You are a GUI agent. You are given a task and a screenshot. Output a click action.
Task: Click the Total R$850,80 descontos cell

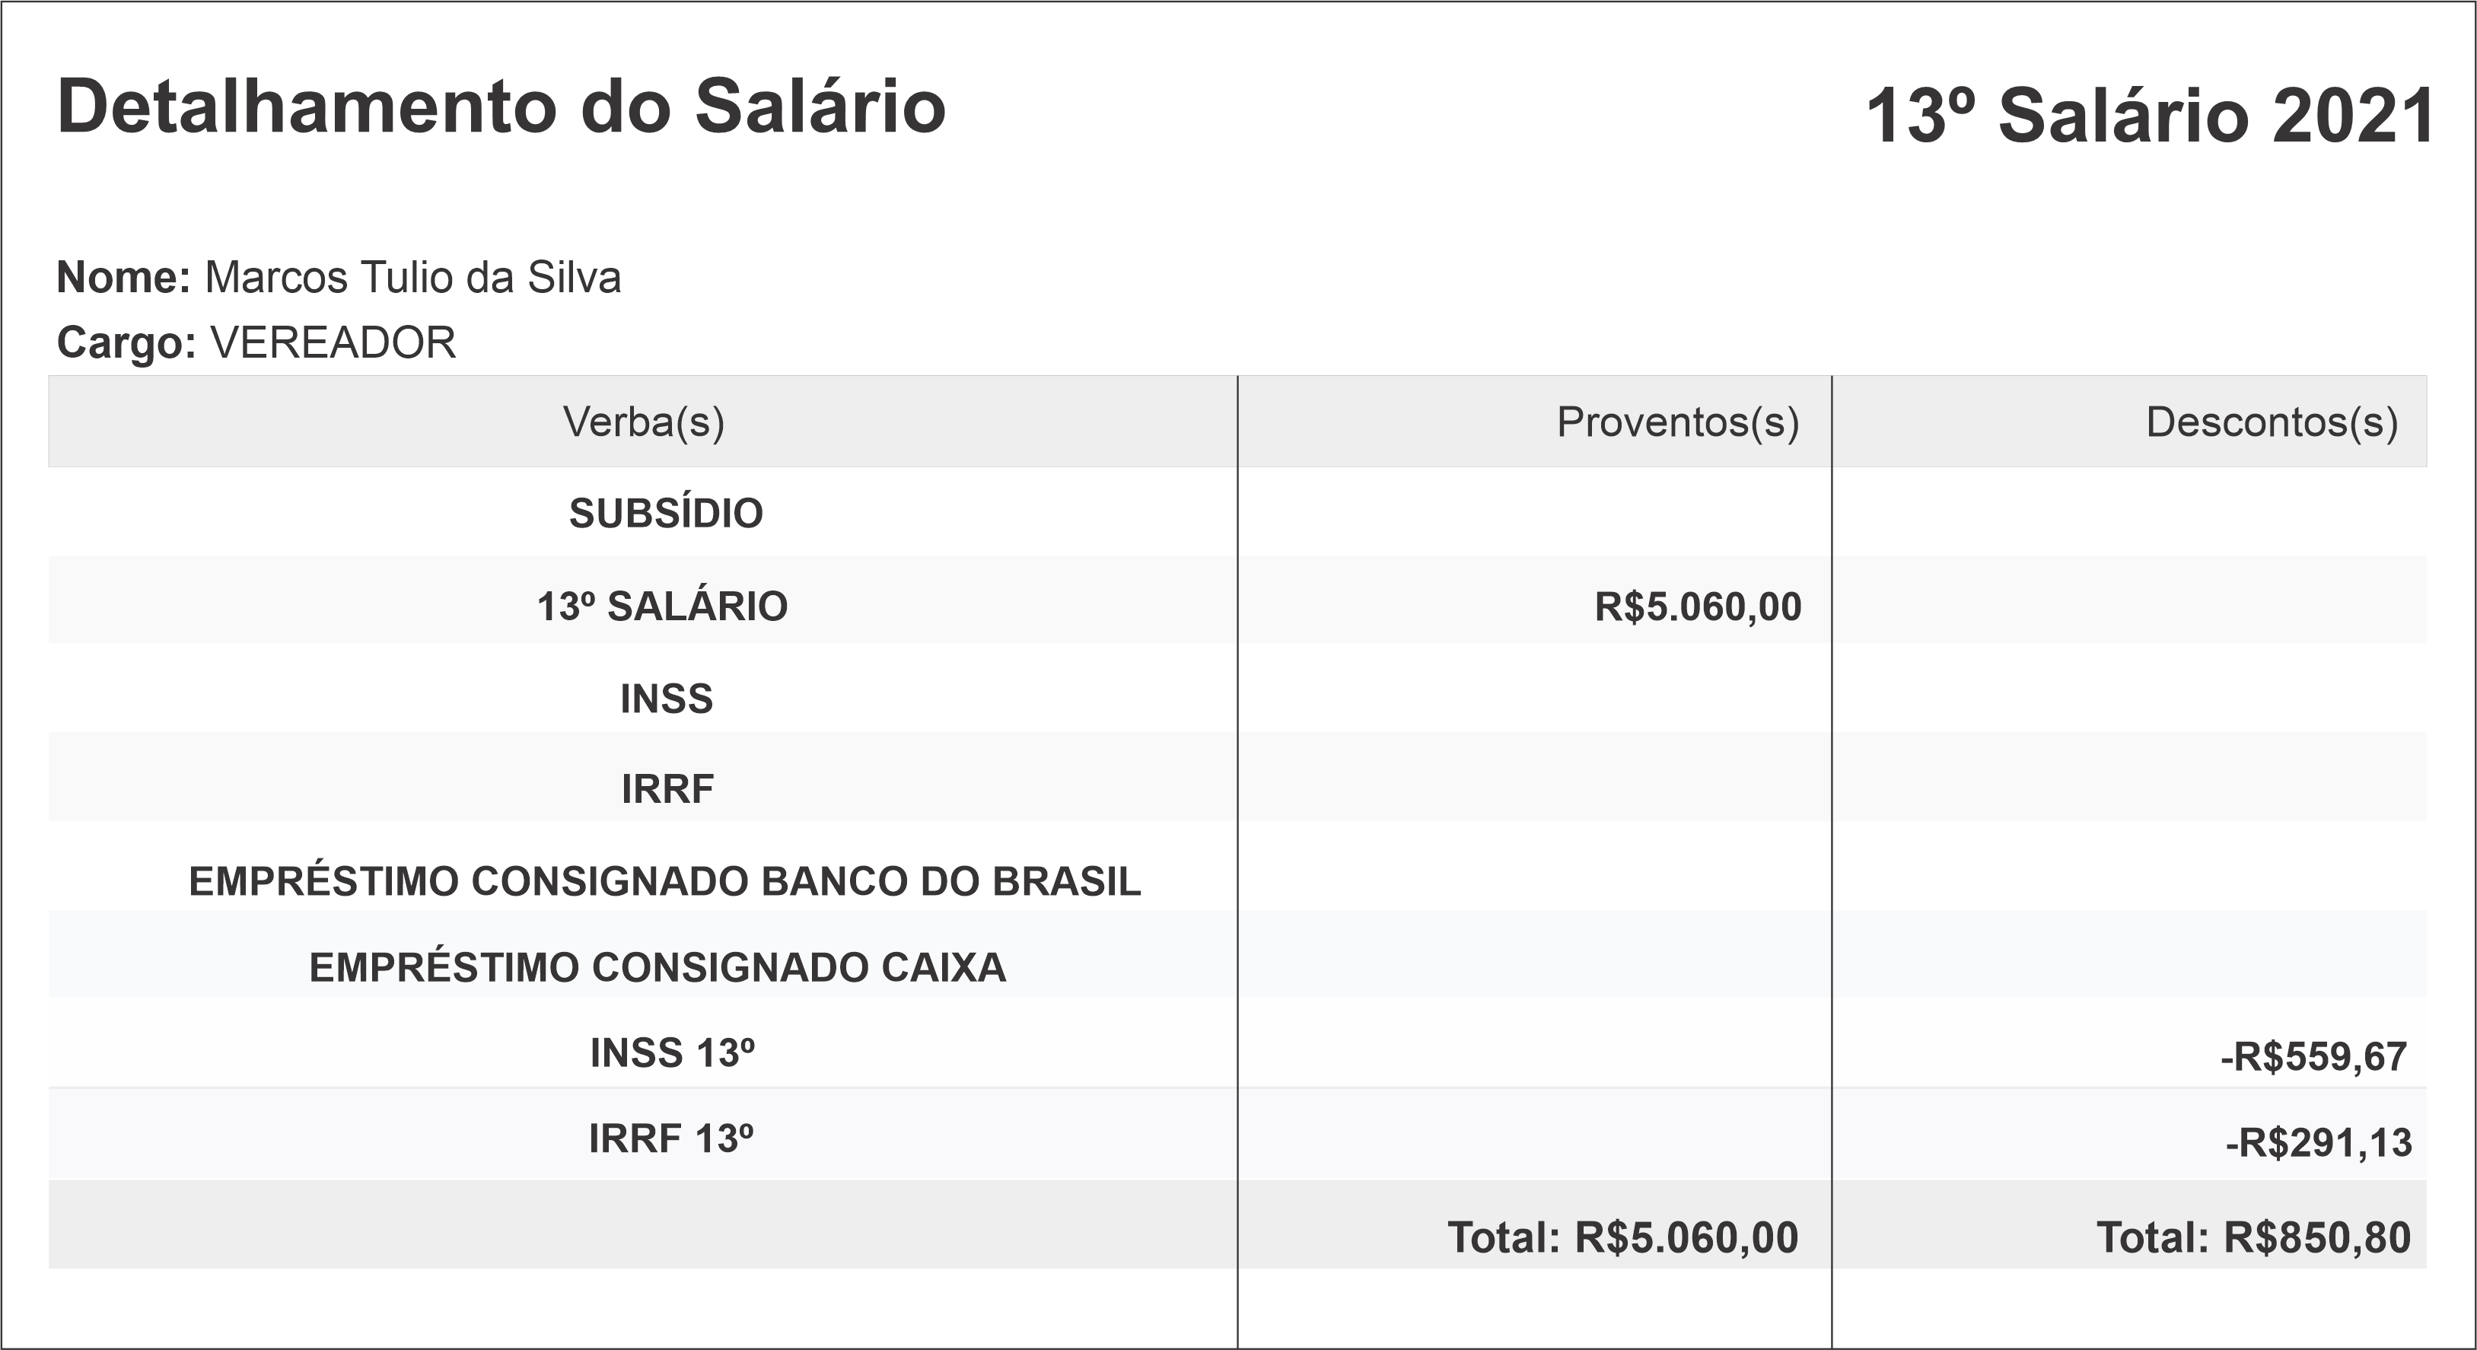click(2253, 1237)
